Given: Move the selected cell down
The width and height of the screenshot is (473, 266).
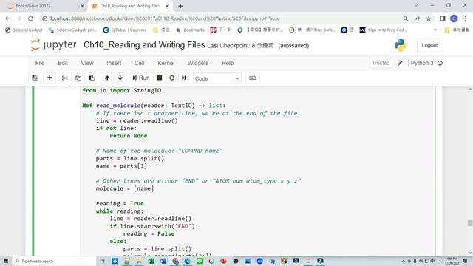Looking at the screenshot, I should [120, 78].
